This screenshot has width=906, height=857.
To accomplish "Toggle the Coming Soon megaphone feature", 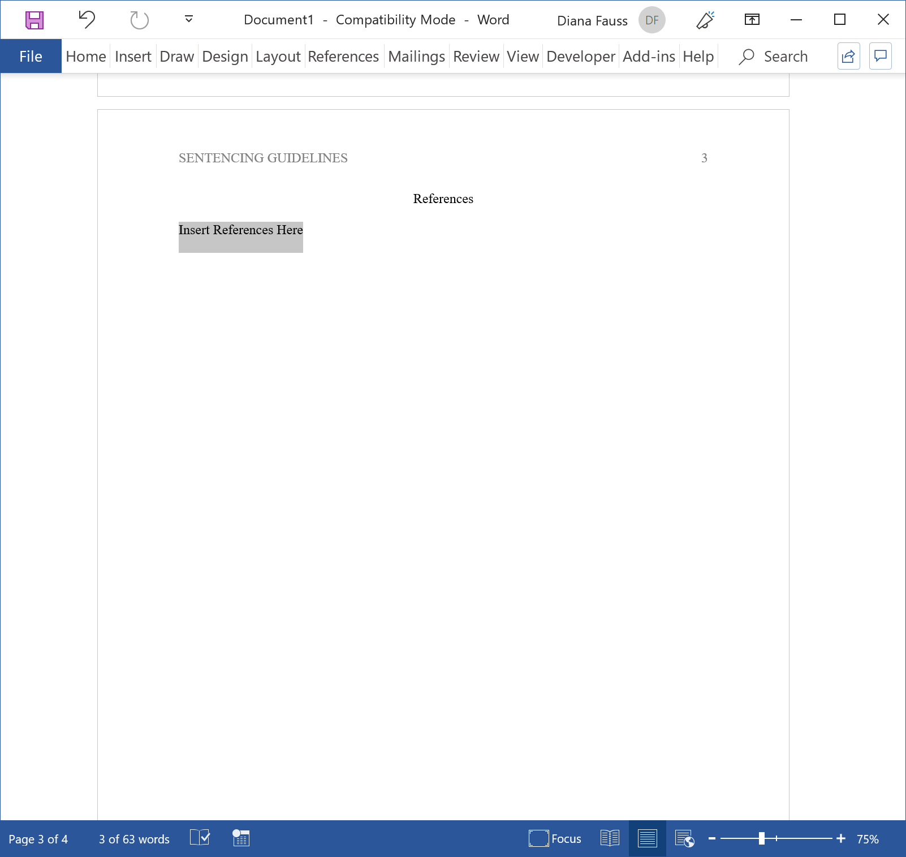I will [x=704, y=20].
